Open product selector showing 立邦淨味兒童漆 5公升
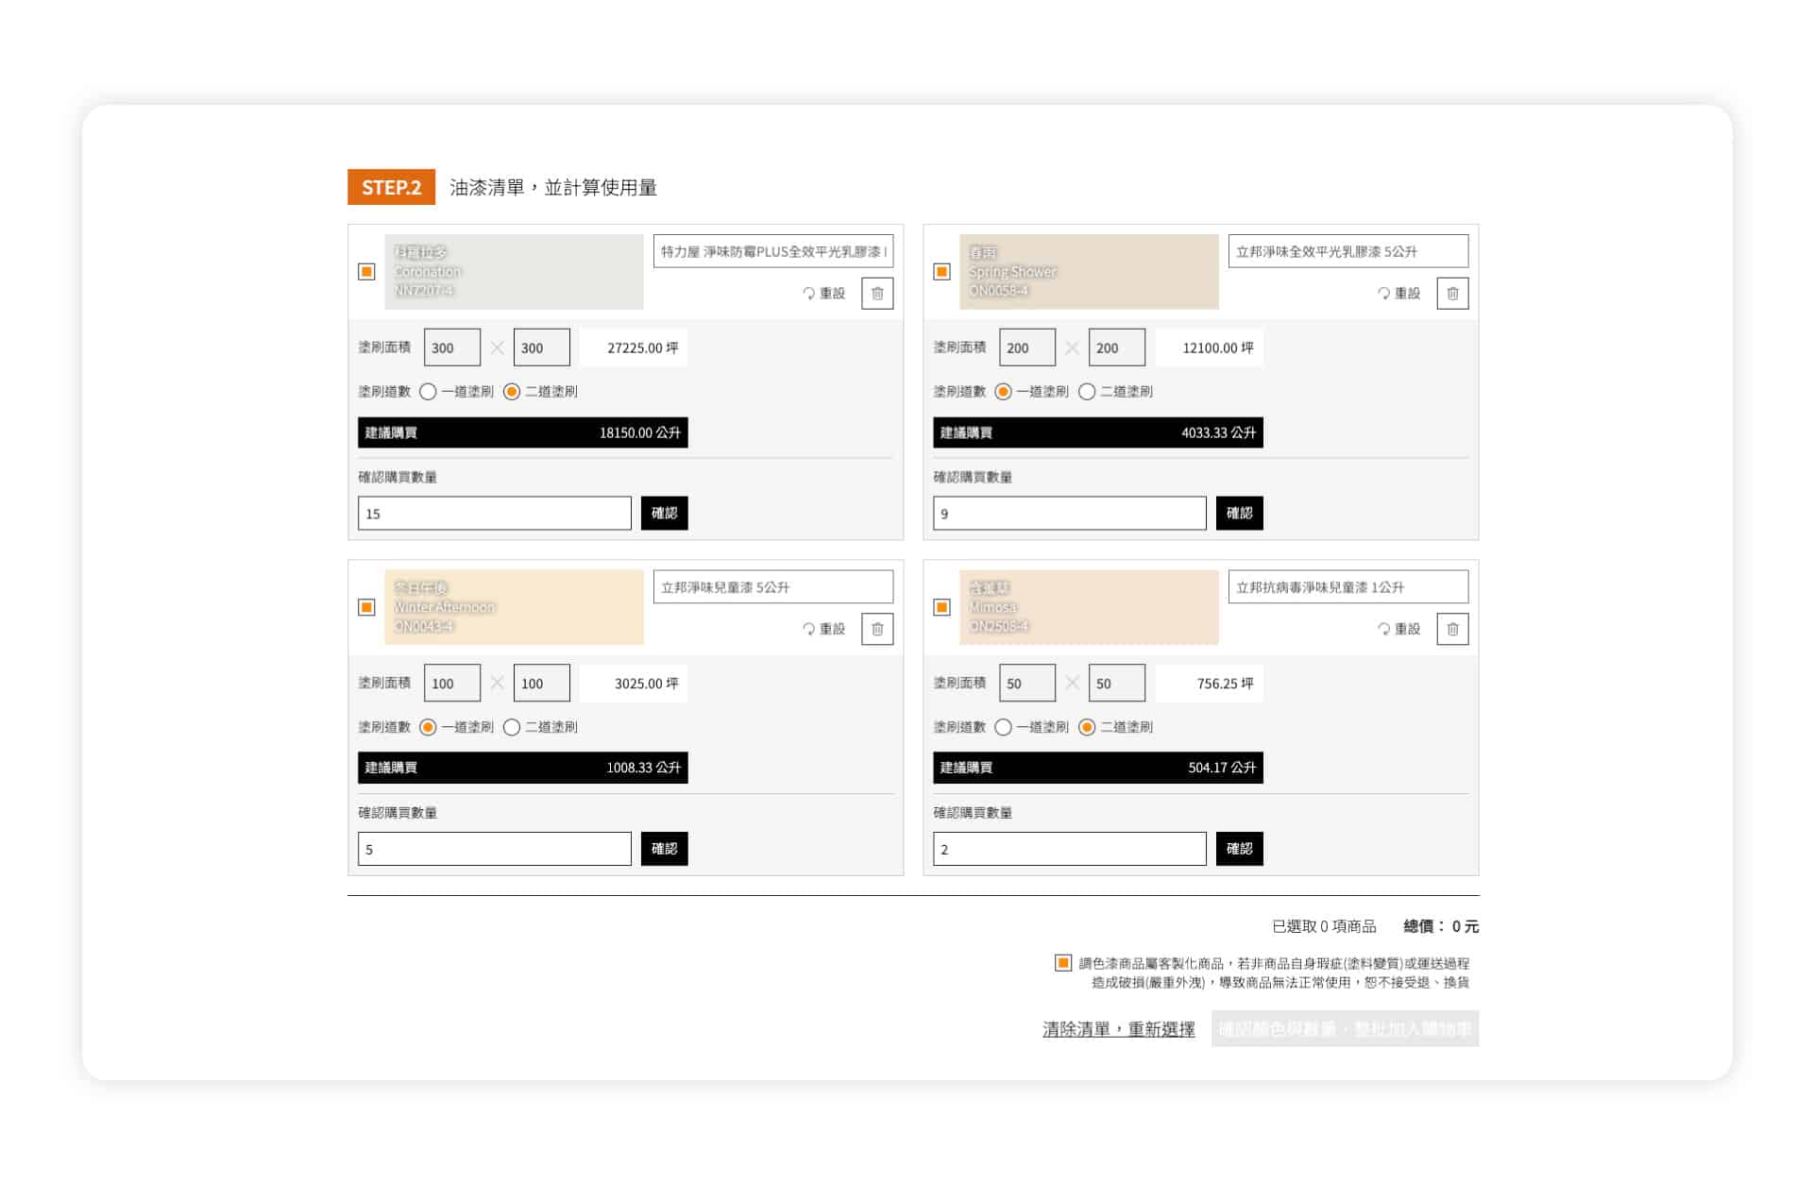The width and height of the screenshot is (1813, 1184). pyautogui.click(x=773, y=587)
